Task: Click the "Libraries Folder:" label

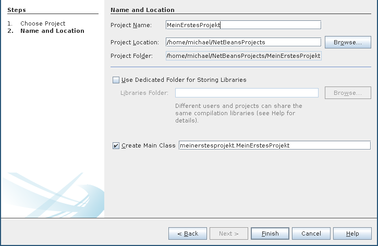Action: (144, 93)
